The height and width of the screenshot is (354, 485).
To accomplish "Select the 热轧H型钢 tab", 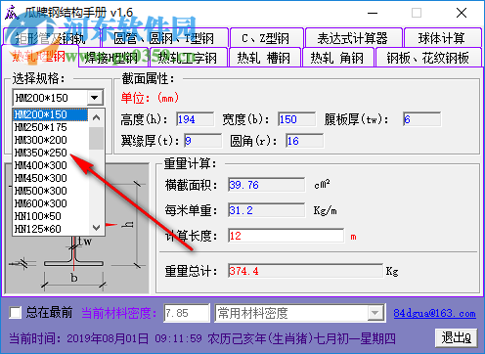I will point(40,57).
